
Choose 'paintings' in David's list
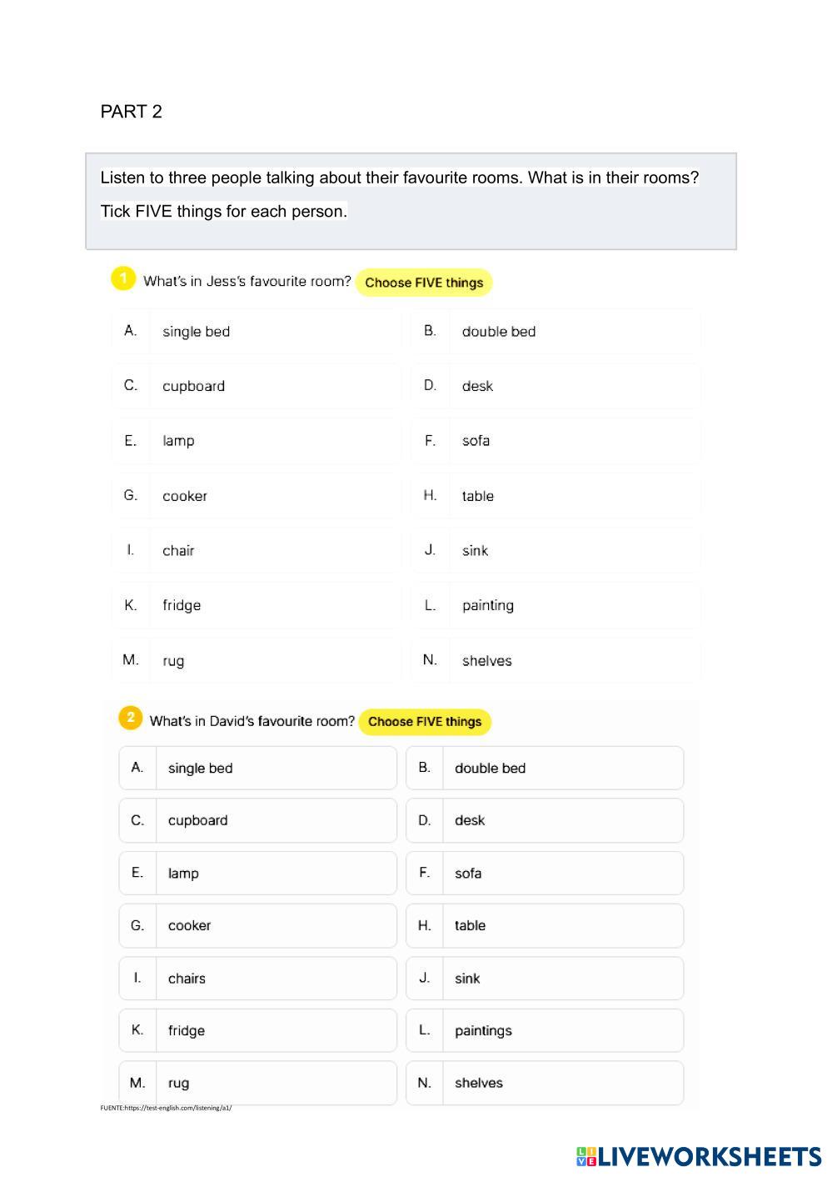(545, 1030)
